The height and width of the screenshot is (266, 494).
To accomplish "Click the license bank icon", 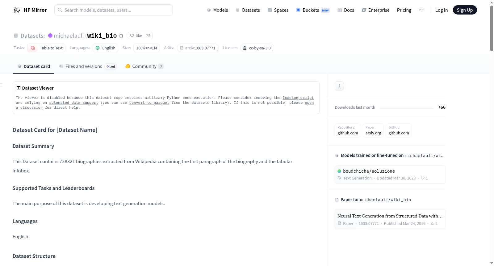I will 245,48.
